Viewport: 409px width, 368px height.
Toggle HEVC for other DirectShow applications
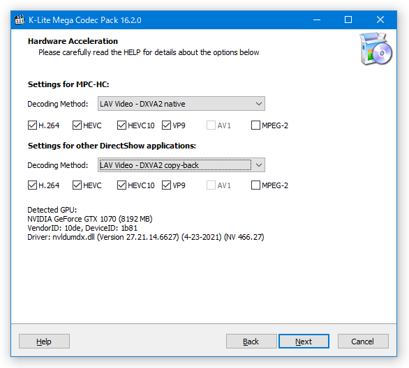77,185
